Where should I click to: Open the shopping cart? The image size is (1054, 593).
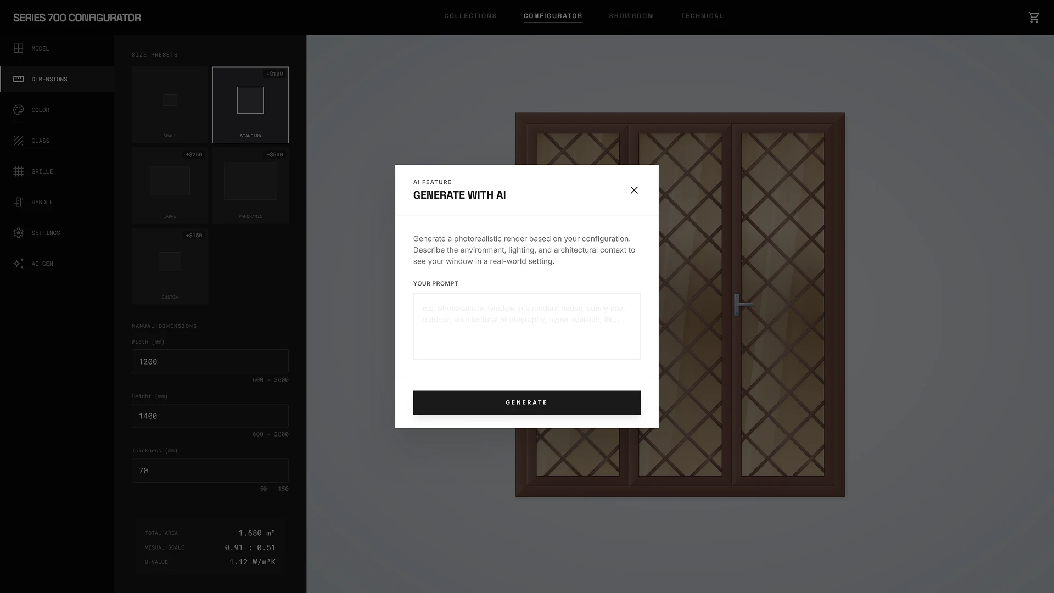coord(1034,17)
